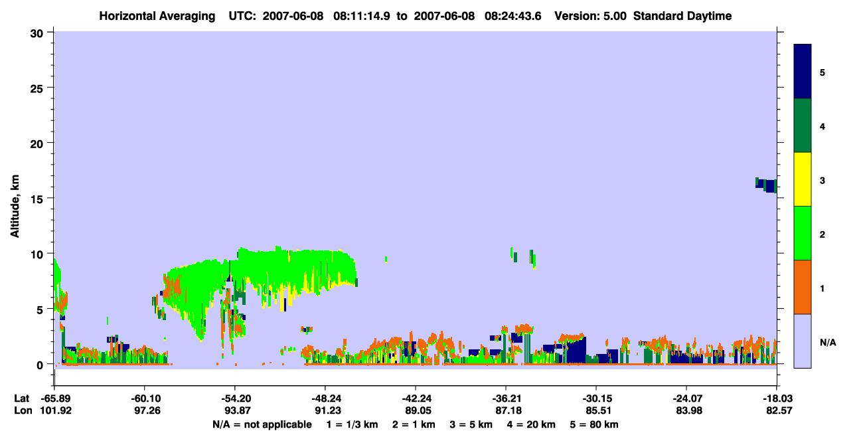Viewport: 863px width, 443px height.
Task: Click the y-axis tick label 20
Action: tap(39, 143)
